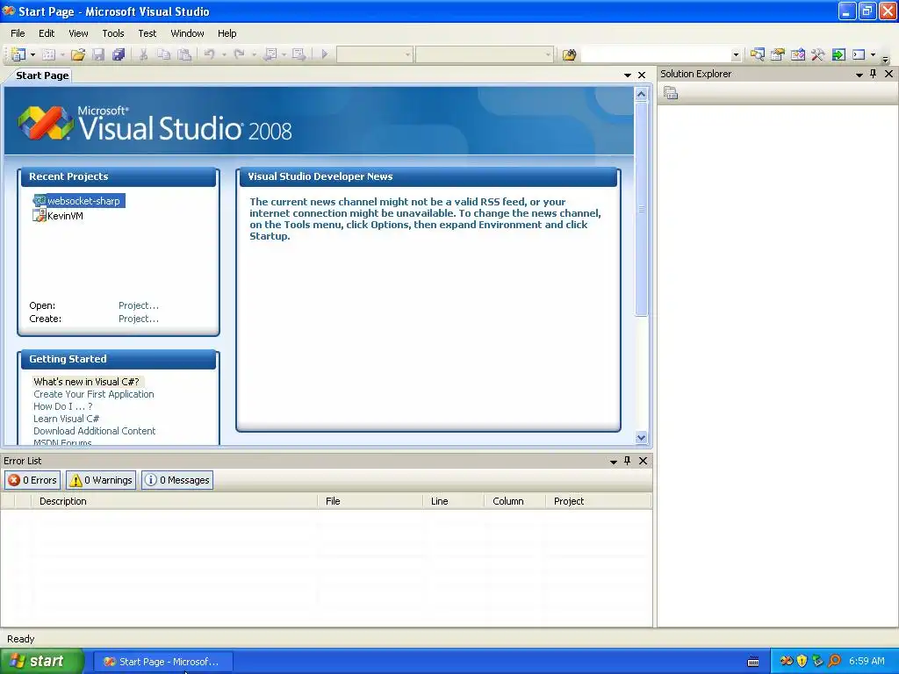Viewport: 899px width, 674px height.
Task: Click the websocket-sharp project icon
Action: click(x=40, y=201)
